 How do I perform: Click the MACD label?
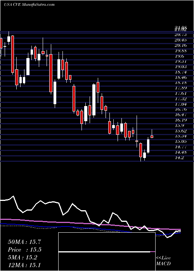pyautogui.click(x=163, y=264)
